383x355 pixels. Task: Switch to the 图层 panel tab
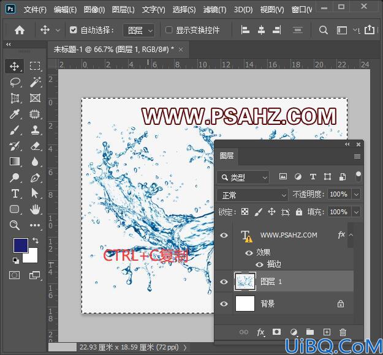pyautogui.click(x=227, y=155)
